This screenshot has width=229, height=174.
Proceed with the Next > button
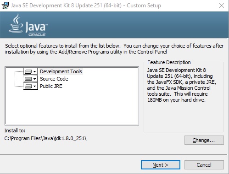click(x=161, y=165)
